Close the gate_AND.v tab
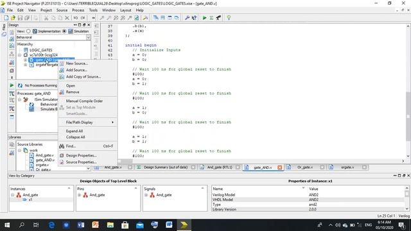This screenshot has height=231, width=411. (x=280, y=167)
